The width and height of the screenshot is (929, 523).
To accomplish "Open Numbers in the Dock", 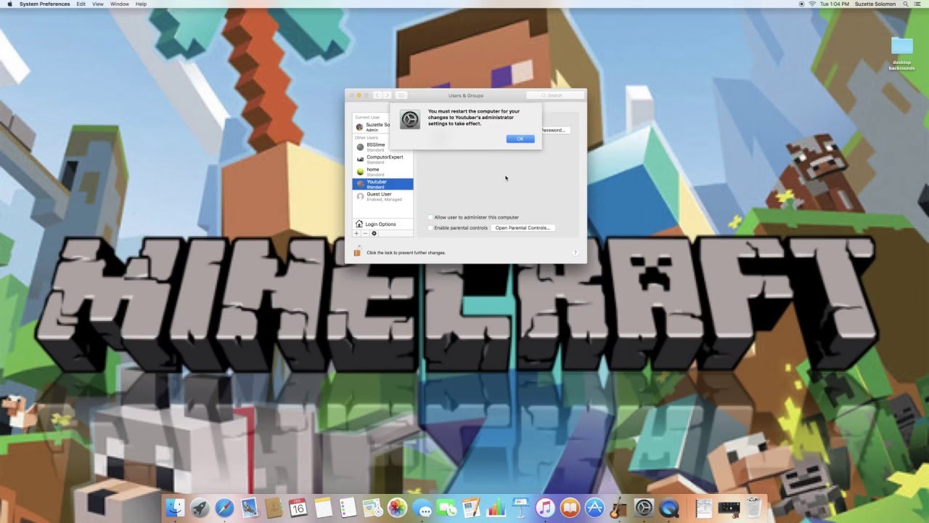I will coord(496,508).
